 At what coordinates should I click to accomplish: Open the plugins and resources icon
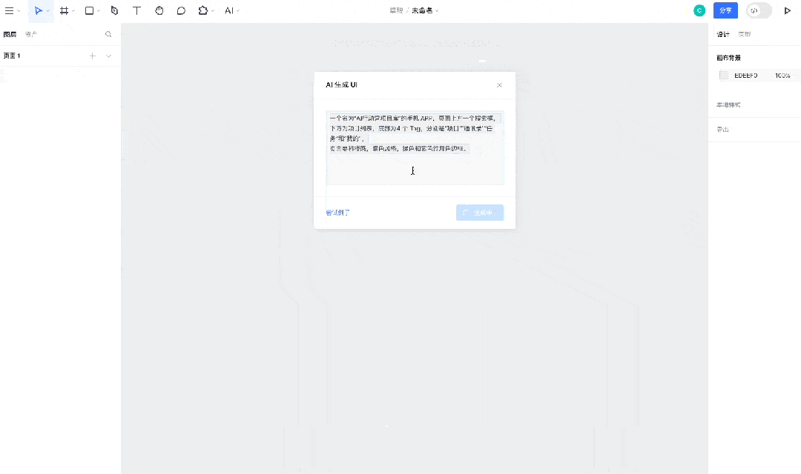click(203, 10)
